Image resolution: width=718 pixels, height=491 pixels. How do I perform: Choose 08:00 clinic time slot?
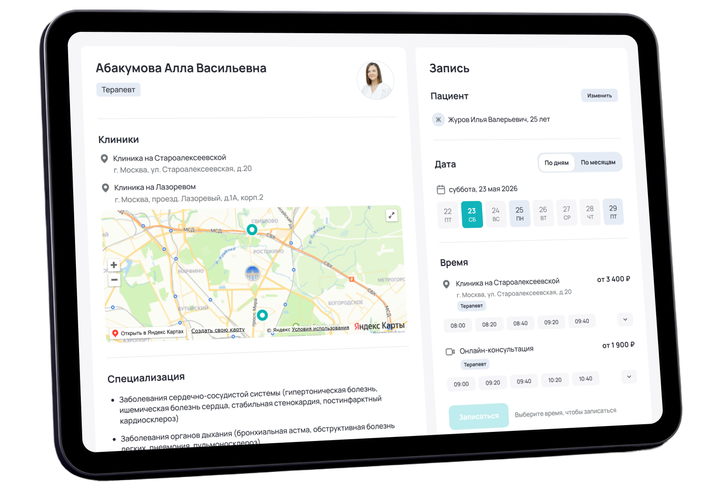tap(458, 326)
